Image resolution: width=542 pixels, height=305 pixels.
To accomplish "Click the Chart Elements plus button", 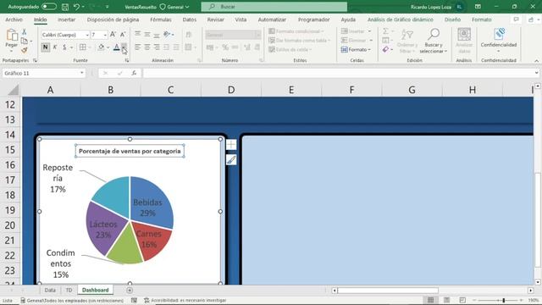I will pyautogui.click(x=231, y=145).
